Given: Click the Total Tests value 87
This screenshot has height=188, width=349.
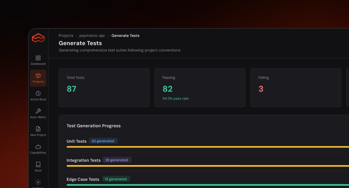Looking at the screenshot, I should point(71,89).
